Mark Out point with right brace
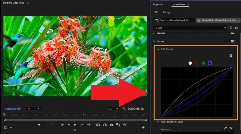Image resolution: width=241 pixels, height=134 pixels. pos(52,125)
